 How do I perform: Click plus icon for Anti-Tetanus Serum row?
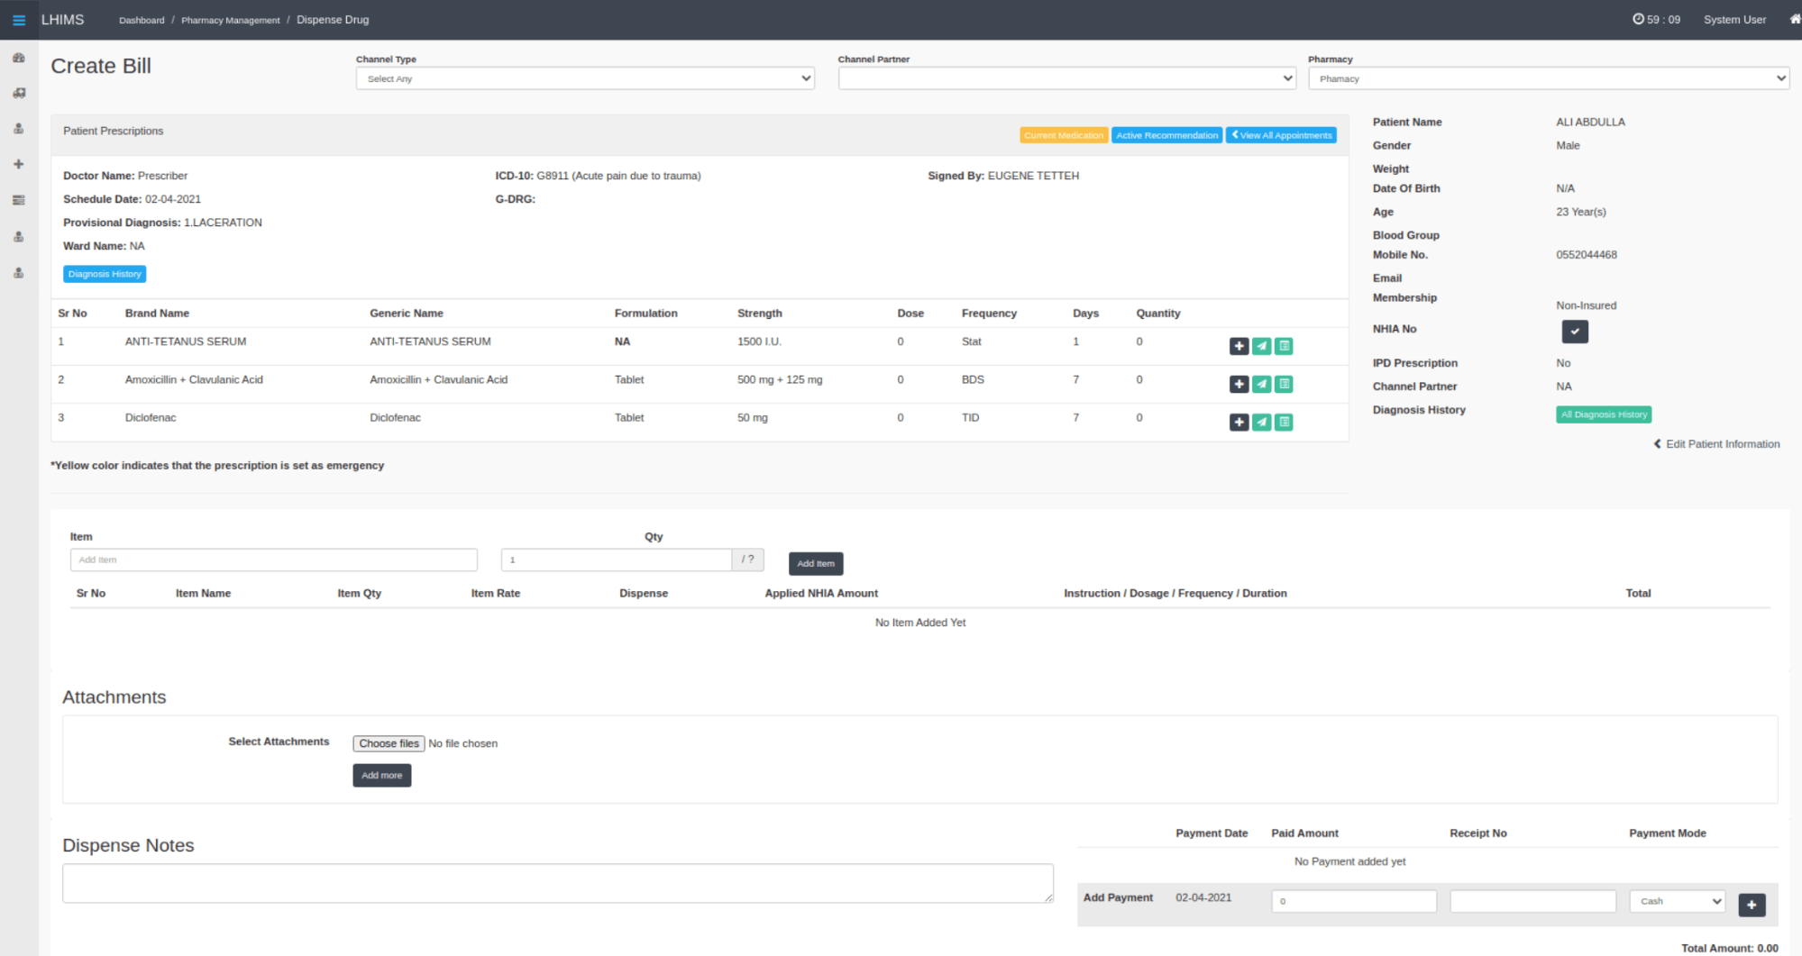pyautogui.click(x=1239, y=346)
